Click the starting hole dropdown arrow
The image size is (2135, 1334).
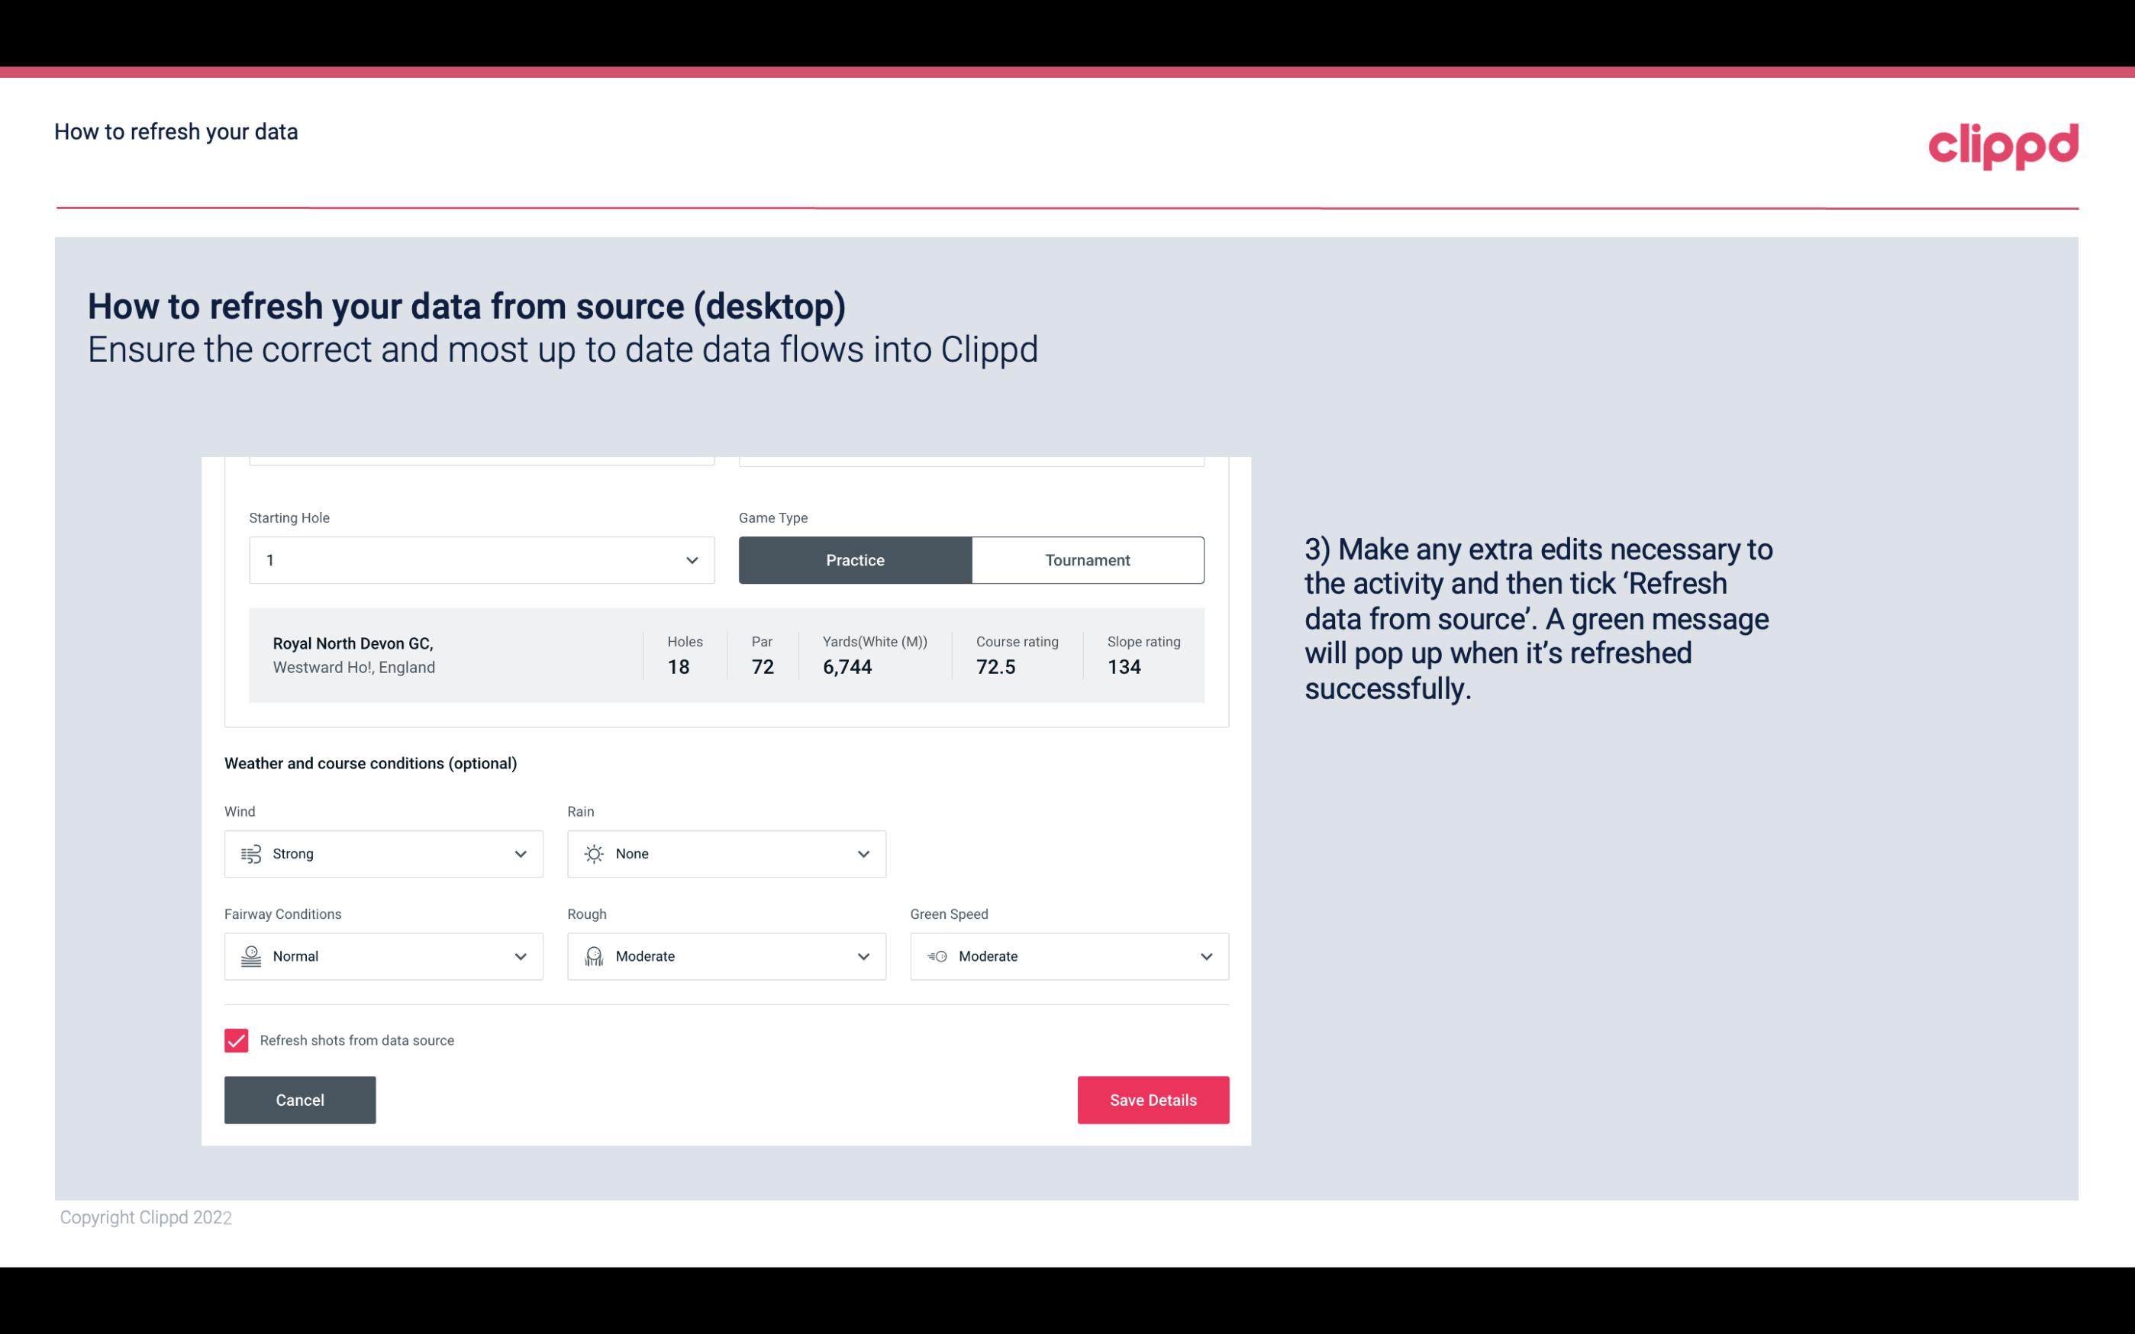pos(692,559)
